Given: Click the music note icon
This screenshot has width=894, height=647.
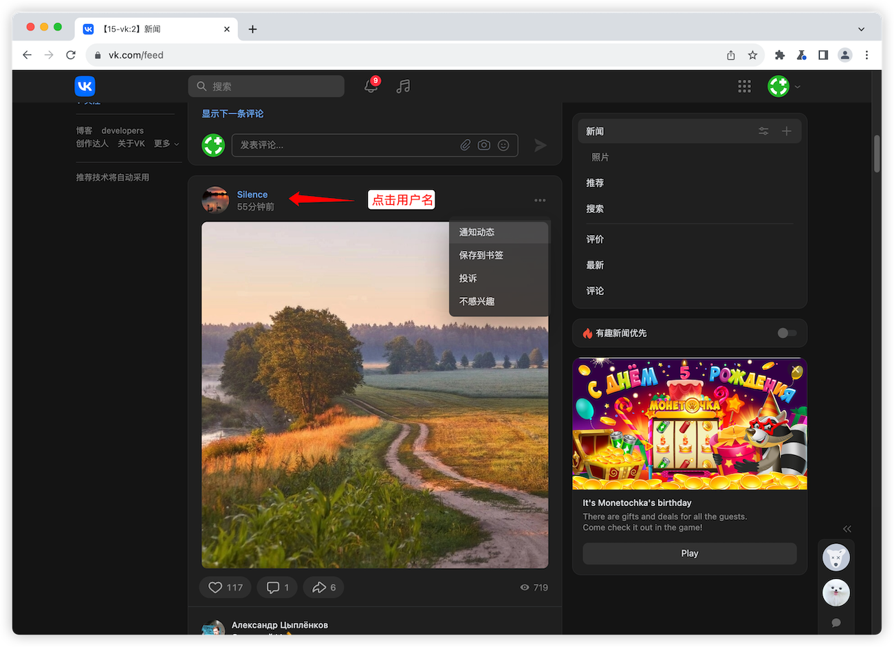Looking at the screenshot, I should 403,87.
